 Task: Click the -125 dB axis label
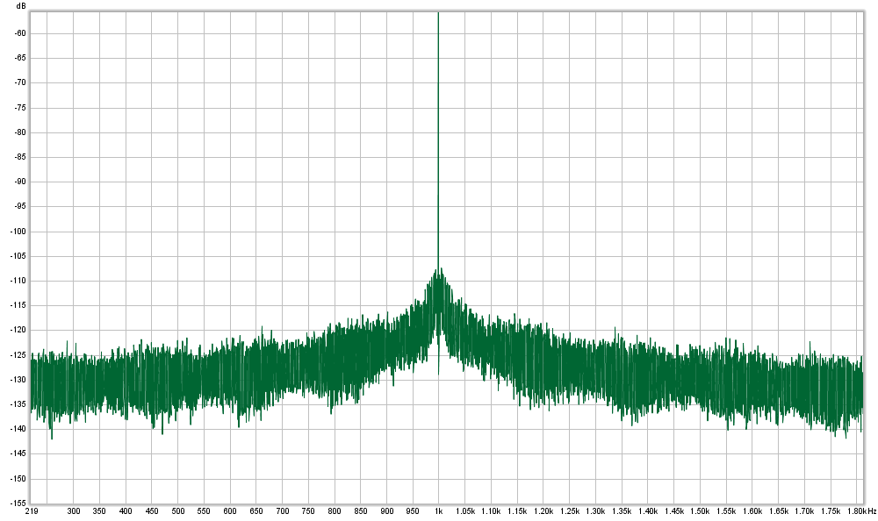(18, 355)
